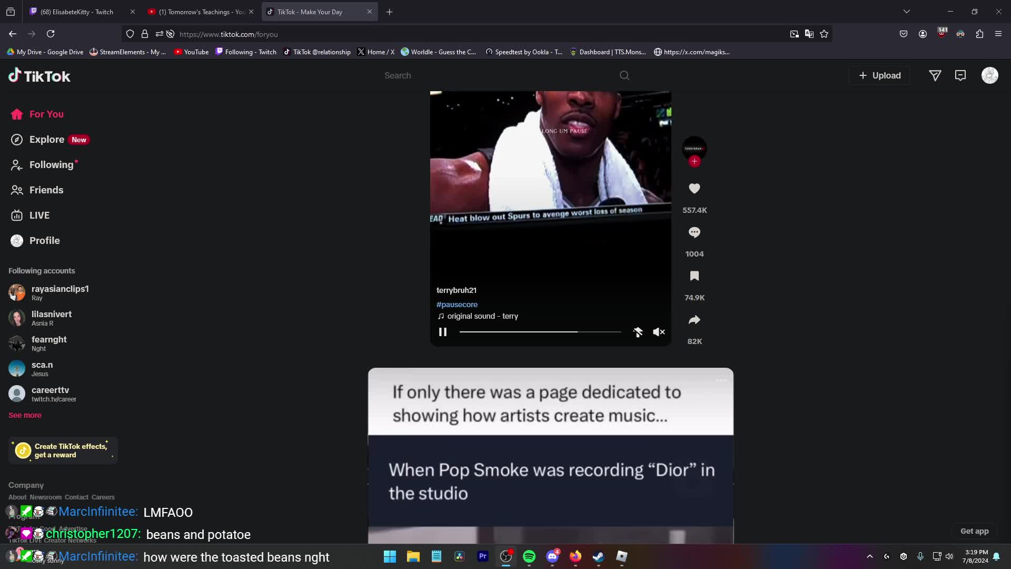Image resolution: width=1011 pixels, height=569 pixels.
Task: Go to TikTok logo home
Action: click(x=39, y=76)
